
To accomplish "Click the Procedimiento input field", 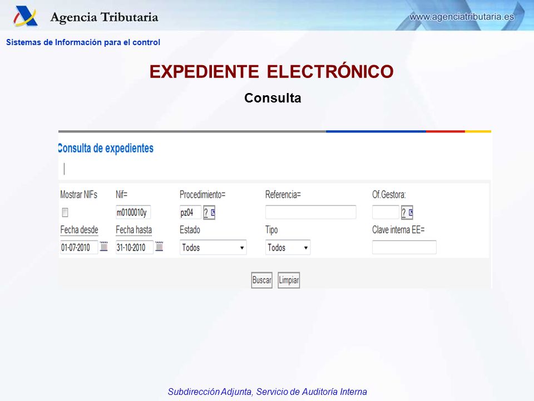I will (x=190, y=212).
